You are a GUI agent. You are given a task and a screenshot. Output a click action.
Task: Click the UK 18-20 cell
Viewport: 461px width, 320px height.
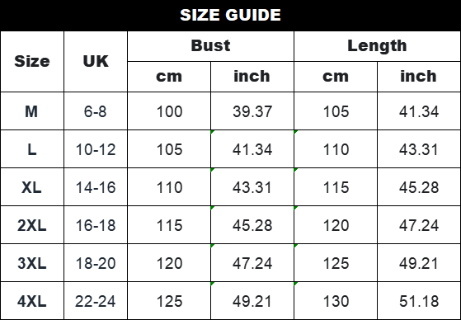tap(96, 263)
